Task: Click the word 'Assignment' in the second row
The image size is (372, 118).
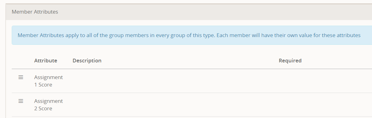Action: (48, 101)
